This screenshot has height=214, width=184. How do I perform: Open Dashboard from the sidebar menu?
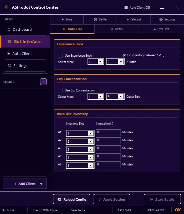point(25,29)
